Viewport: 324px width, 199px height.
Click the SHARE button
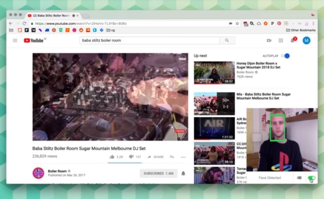156,157
